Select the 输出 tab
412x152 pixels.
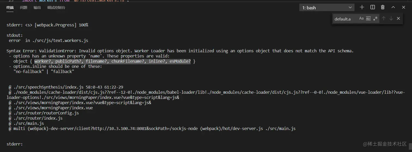pos(37,8)
